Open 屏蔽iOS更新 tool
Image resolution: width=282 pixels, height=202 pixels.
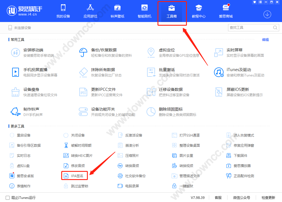(x=237, y=89)
